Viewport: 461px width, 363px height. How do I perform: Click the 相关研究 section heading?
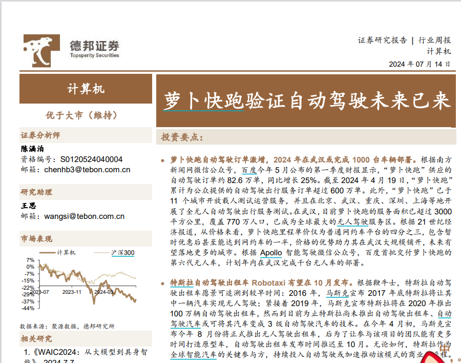coord(36,338)
